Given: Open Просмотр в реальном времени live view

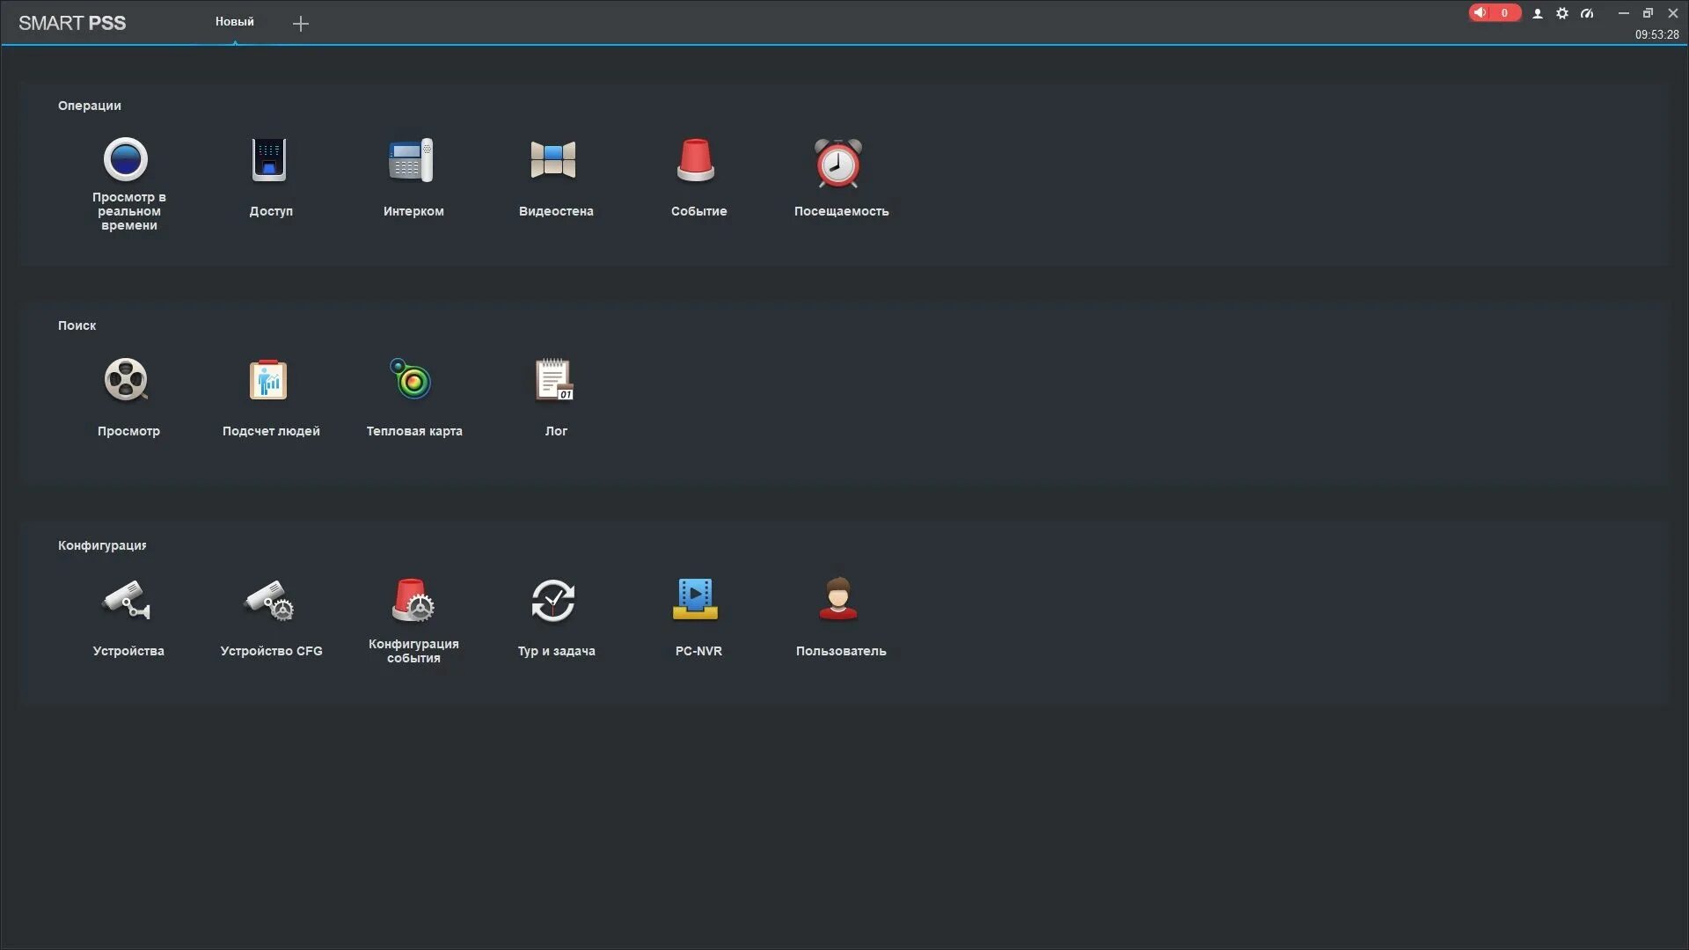Looking at the screenshot, I should point(126,161).
